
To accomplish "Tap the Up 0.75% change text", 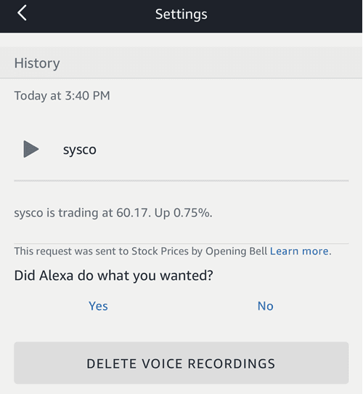I will (183, 213).
